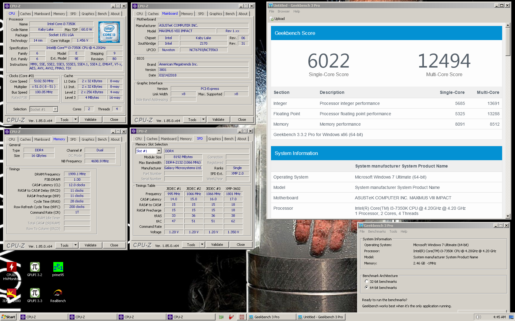Click the Geekbench 3 Pro dialog title icon
The image size is (515, 321).
coord(361,226)
